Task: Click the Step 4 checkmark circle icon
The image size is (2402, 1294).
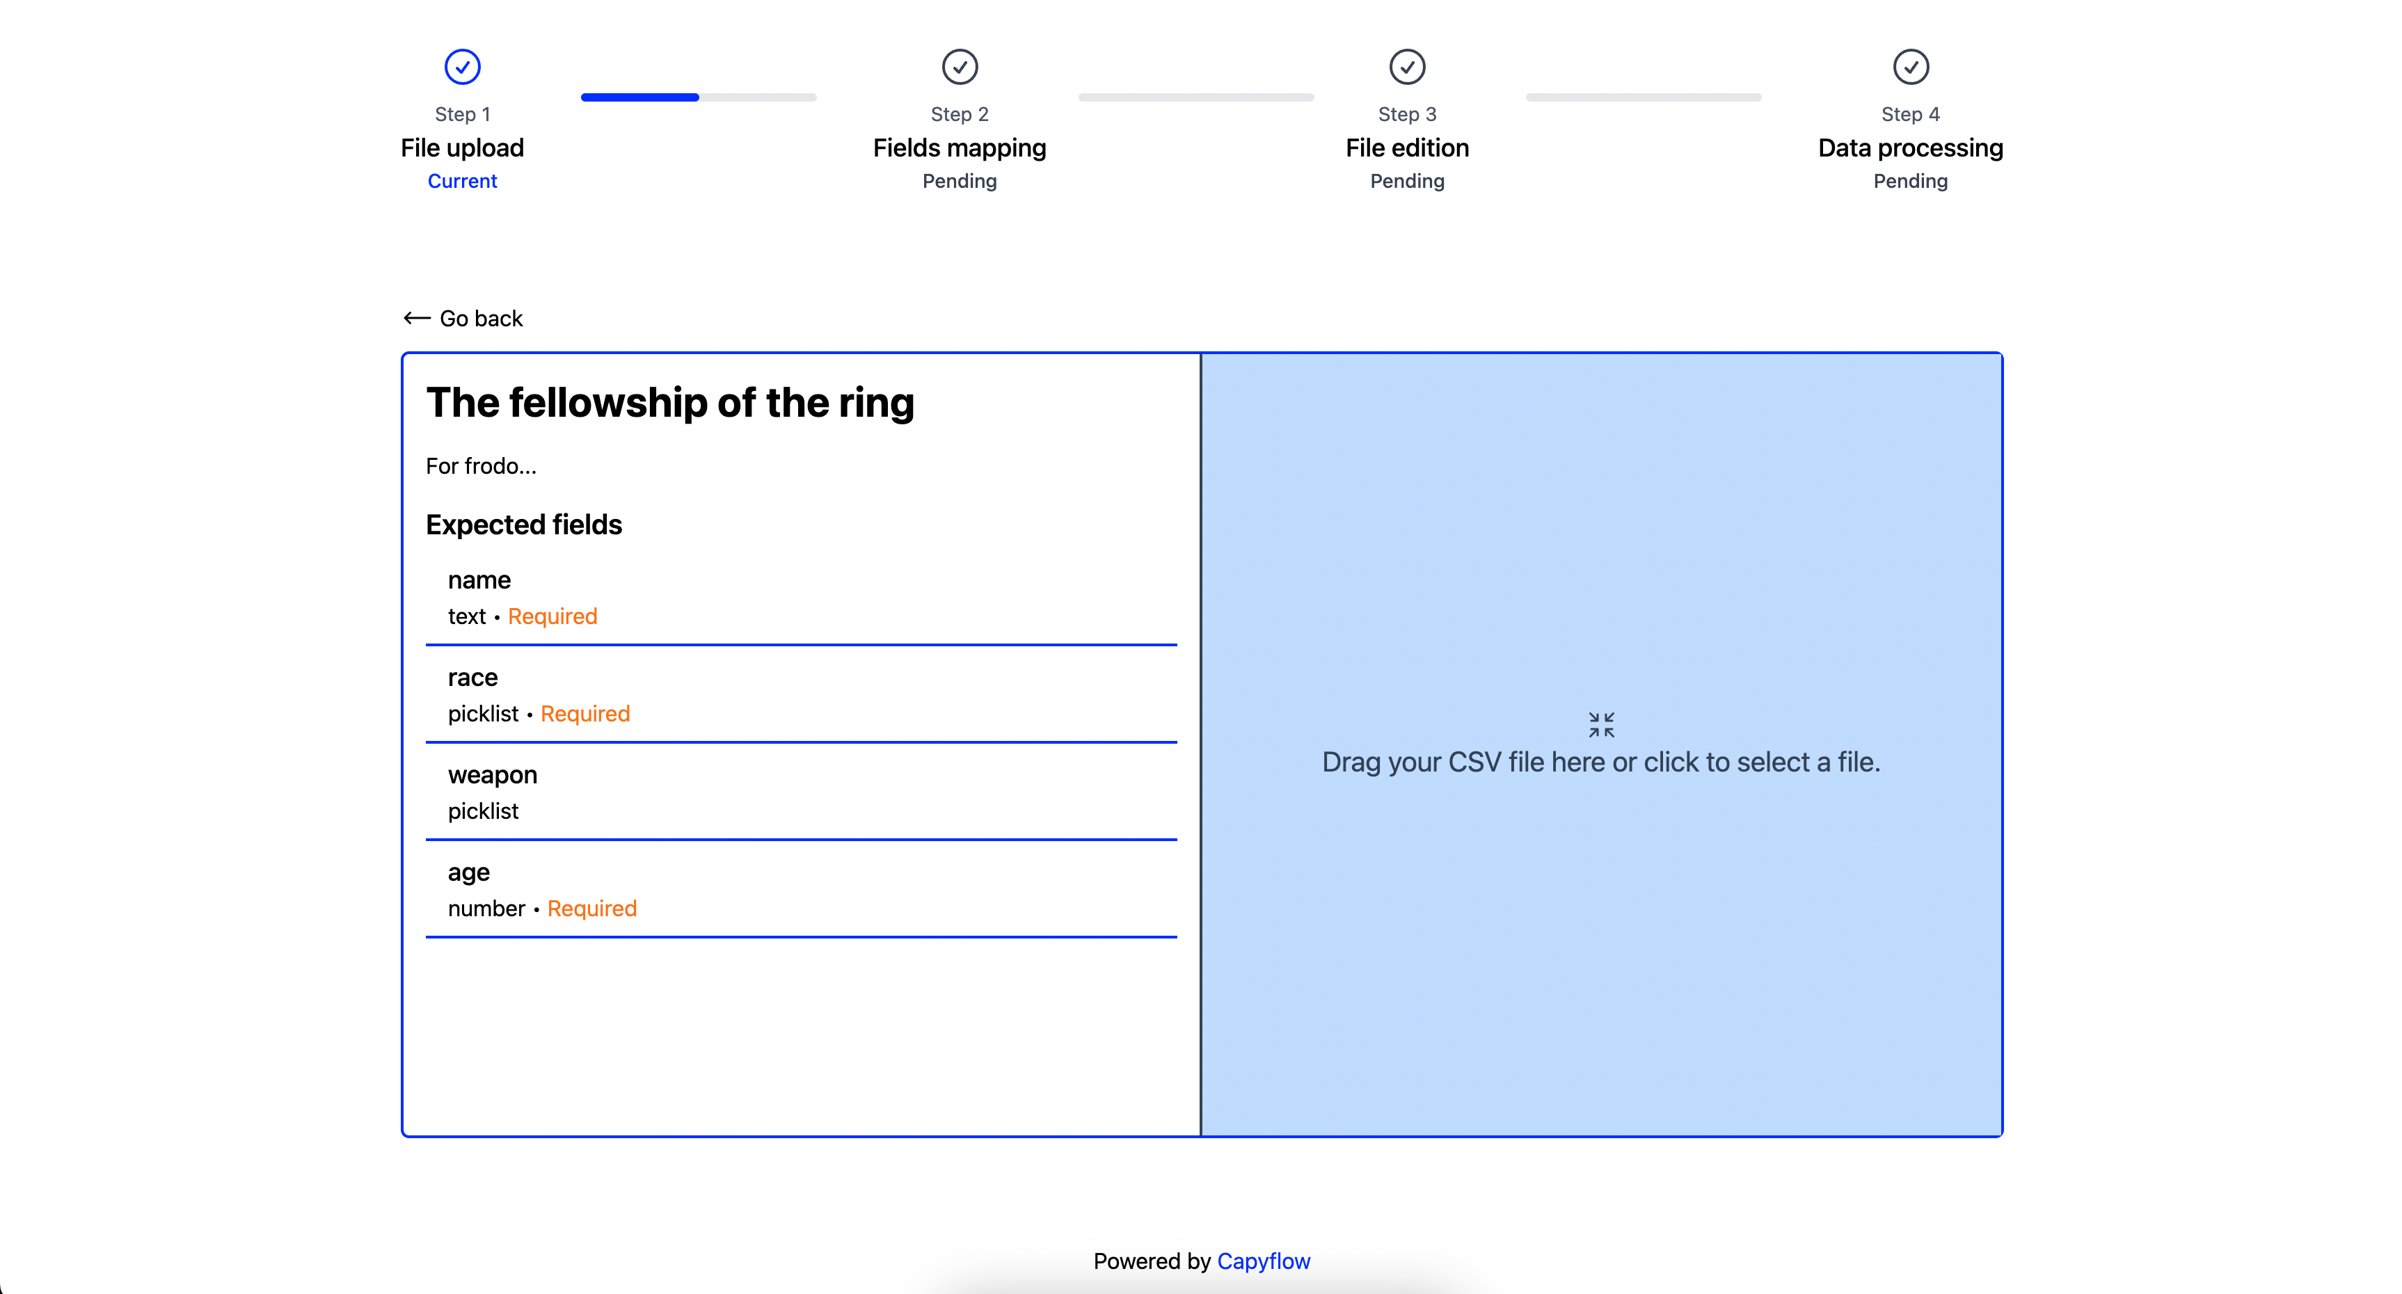Action: click(x=1909, y=66)
